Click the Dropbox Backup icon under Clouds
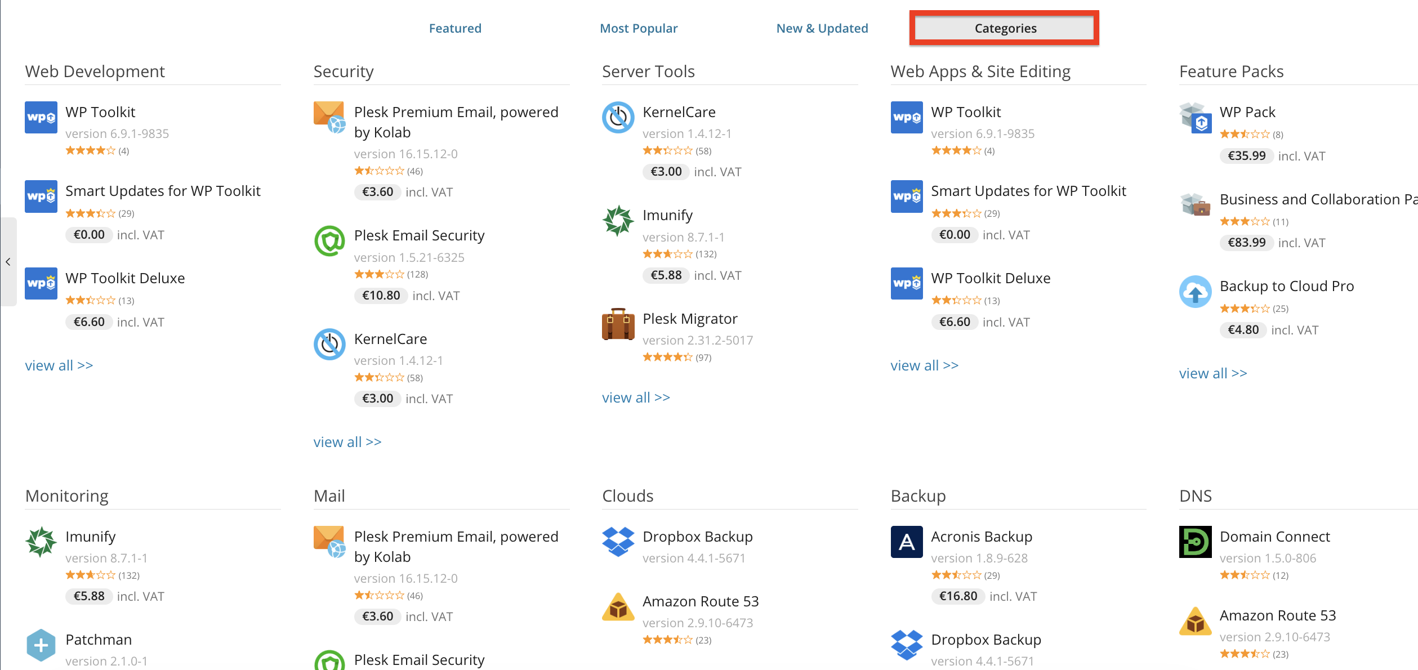Screen dimensions: 1418x670 (x=618, y=542)
